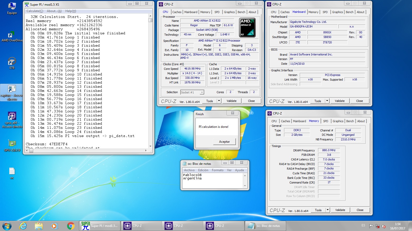Select the capture shortcut on desktop
The width and height of the screenshot is (412, 231).
[12, 92]
